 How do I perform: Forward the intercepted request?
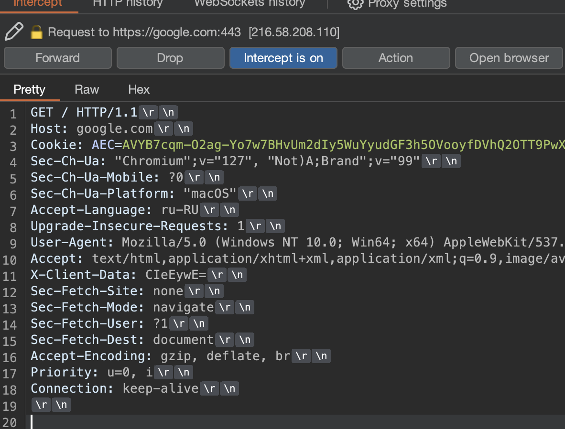(58, 58)
